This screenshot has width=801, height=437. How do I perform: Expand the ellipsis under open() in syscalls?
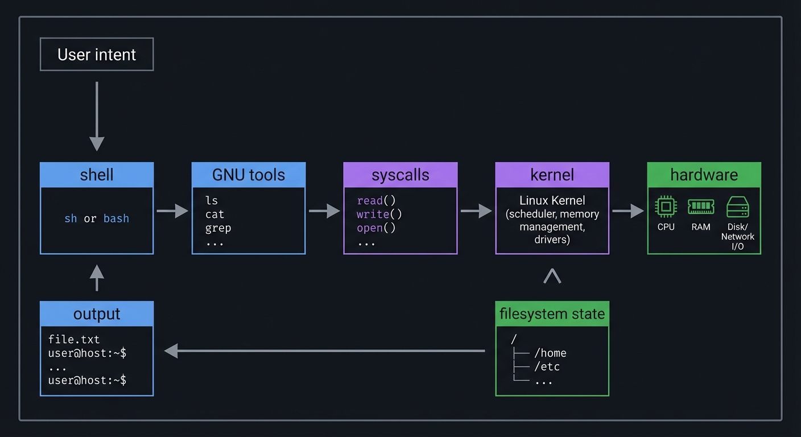(367, 243)
